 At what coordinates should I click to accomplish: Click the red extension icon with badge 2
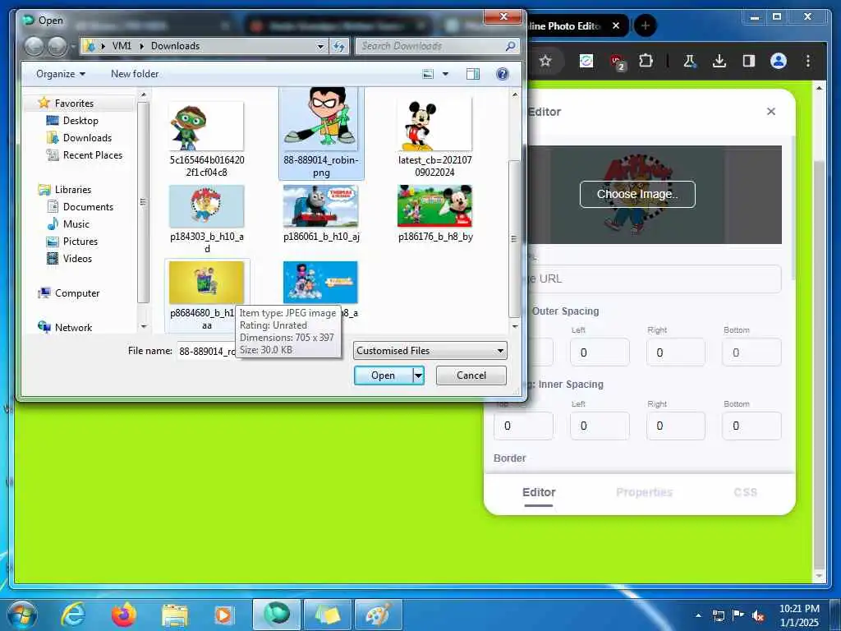coord(618,62)
